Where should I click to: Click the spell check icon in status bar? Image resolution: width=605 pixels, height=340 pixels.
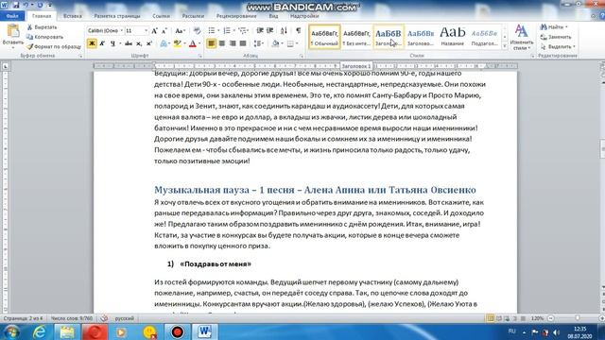point(104,318)
